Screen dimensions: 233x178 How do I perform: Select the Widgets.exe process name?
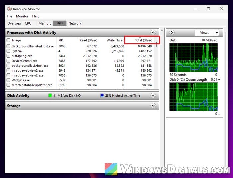(x=21, y=80)
